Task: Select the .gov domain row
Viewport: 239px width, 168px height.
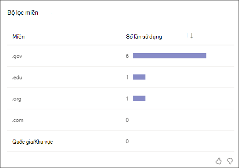Action: [x=120, y=56]
